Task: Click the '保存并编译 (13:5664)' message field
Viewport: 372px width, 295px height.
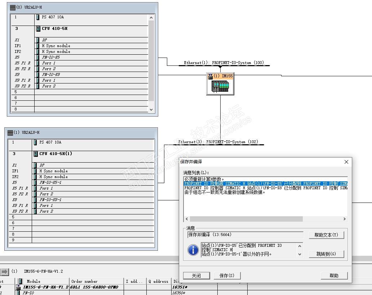Action: [x=245, y=235]
